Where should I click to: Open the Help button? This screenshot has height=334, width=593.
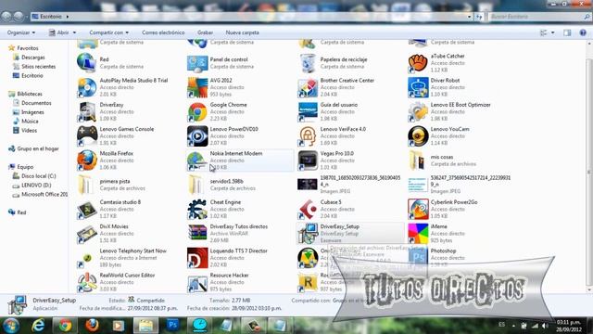pos(583,33)
